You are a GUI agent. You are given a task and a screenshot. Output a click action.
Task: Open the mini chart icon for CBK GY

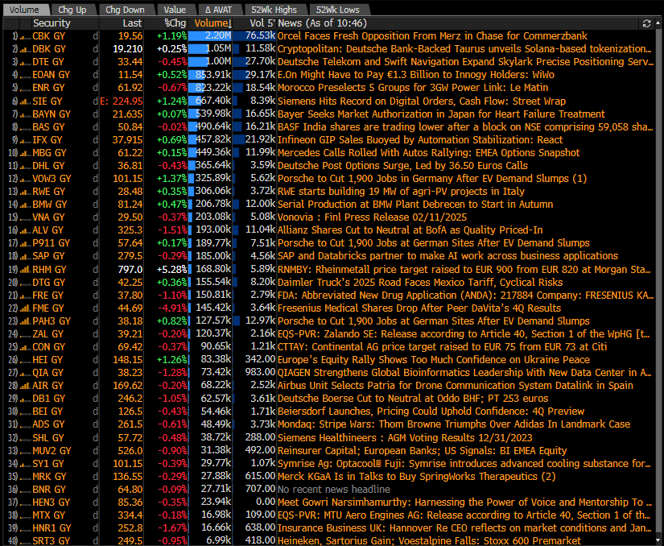[x=26, y=36]
